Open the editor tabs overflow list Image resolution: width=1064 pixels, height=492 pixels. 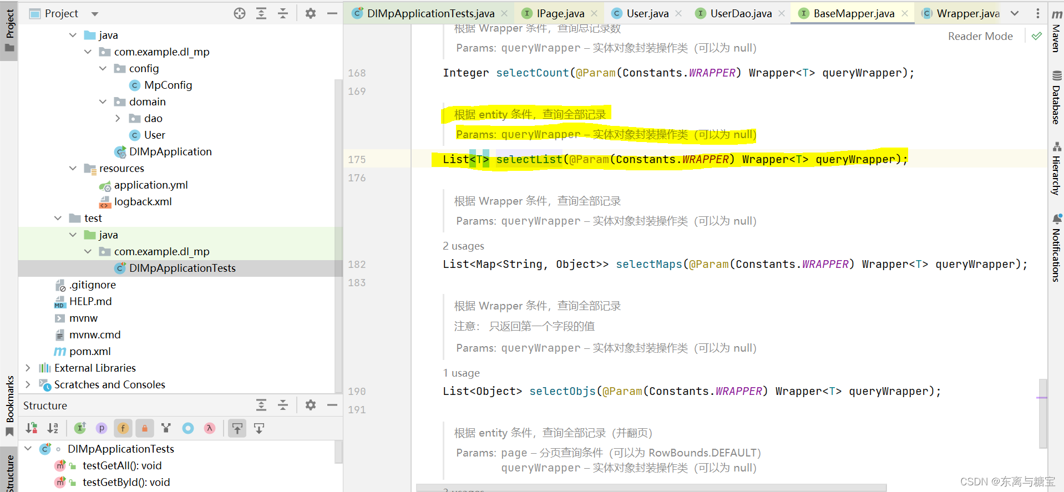tap(1015, 13)
